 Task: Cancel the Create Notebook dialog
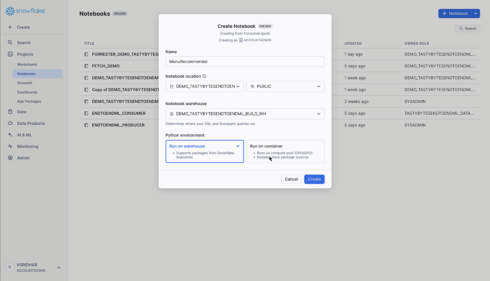pyautogui.click(x=291, y=179)
